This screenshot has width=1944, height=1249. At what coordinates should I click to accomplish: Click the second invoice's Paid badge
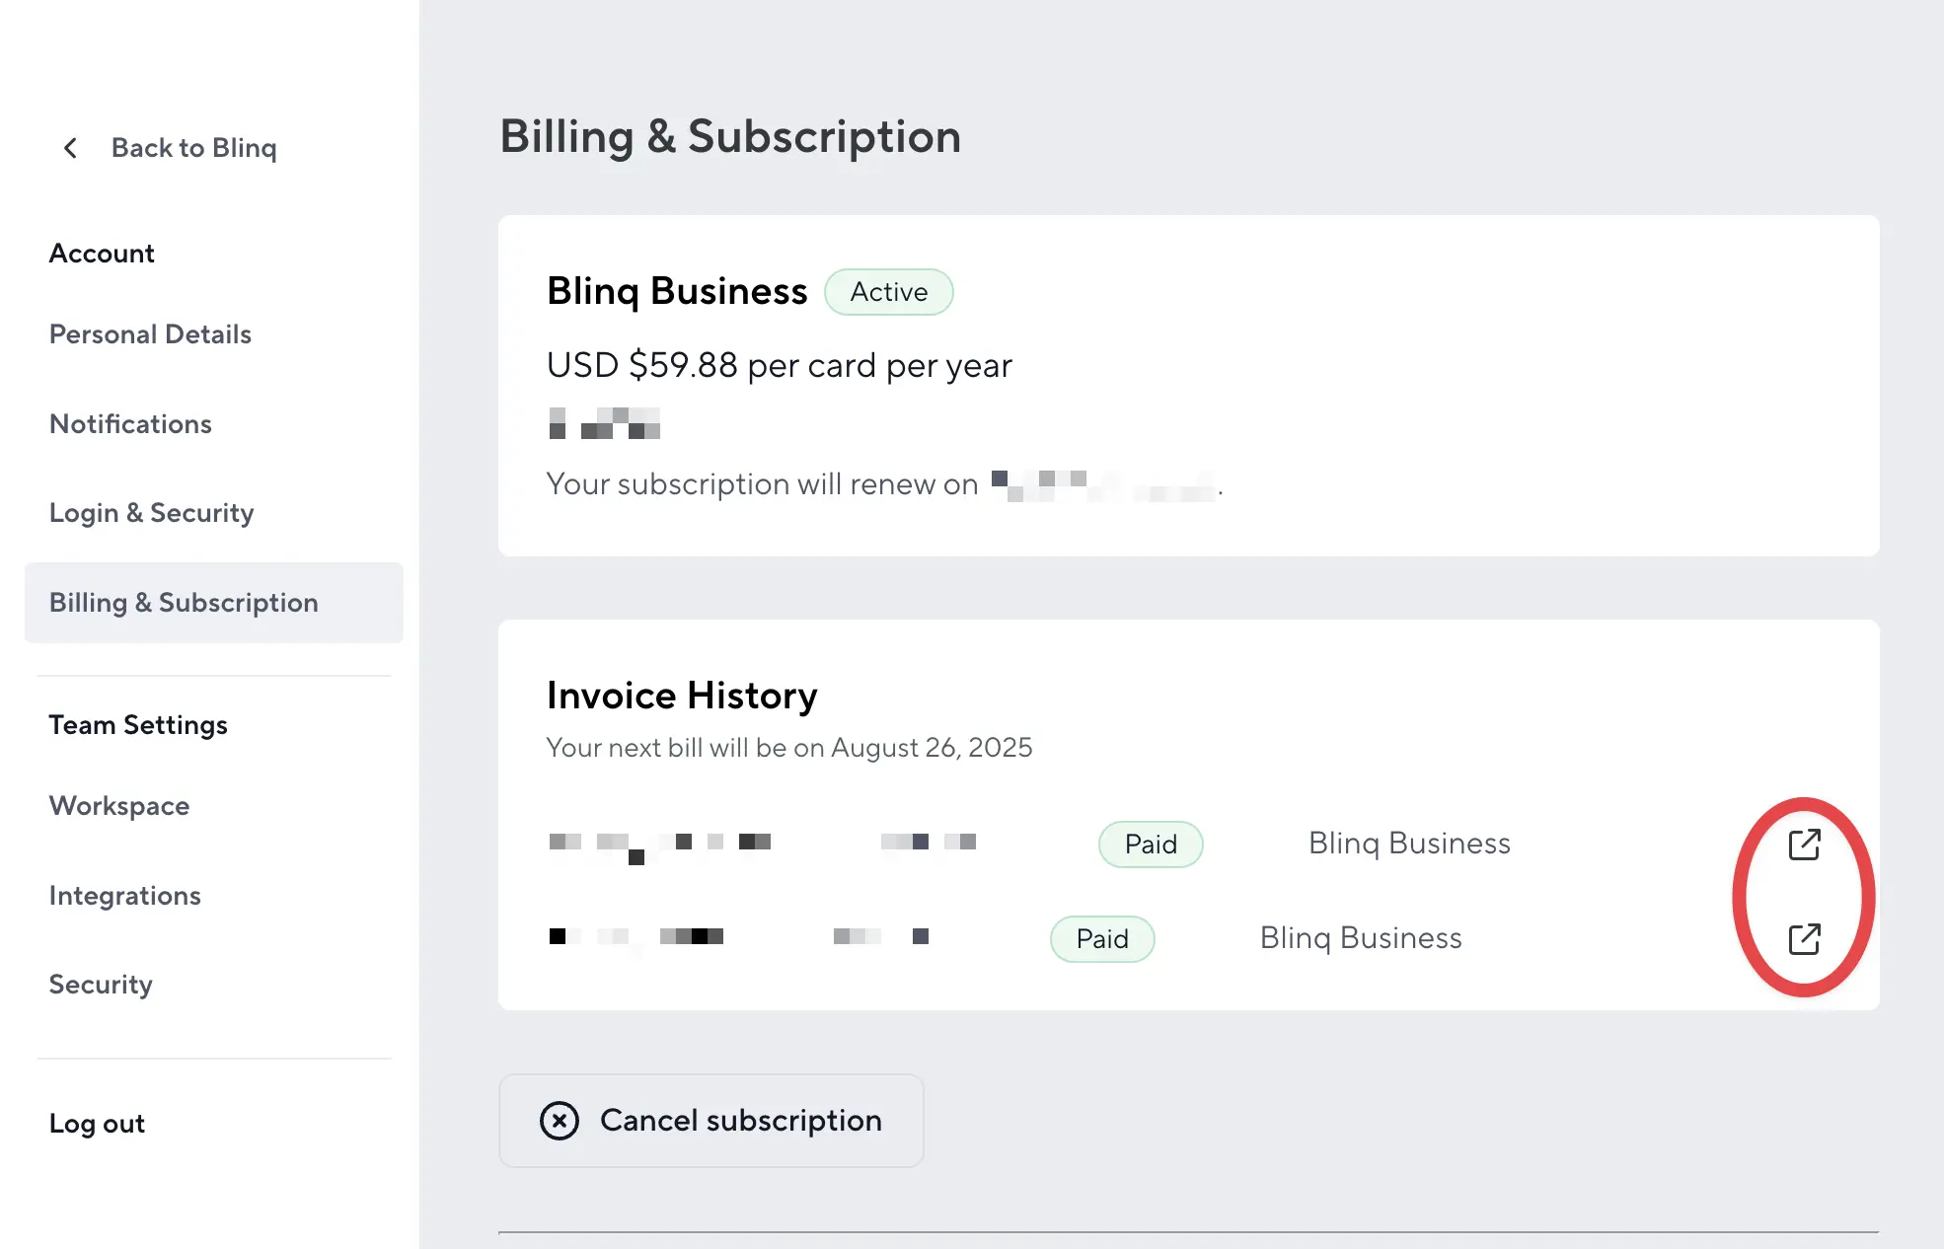(1102, 939)
